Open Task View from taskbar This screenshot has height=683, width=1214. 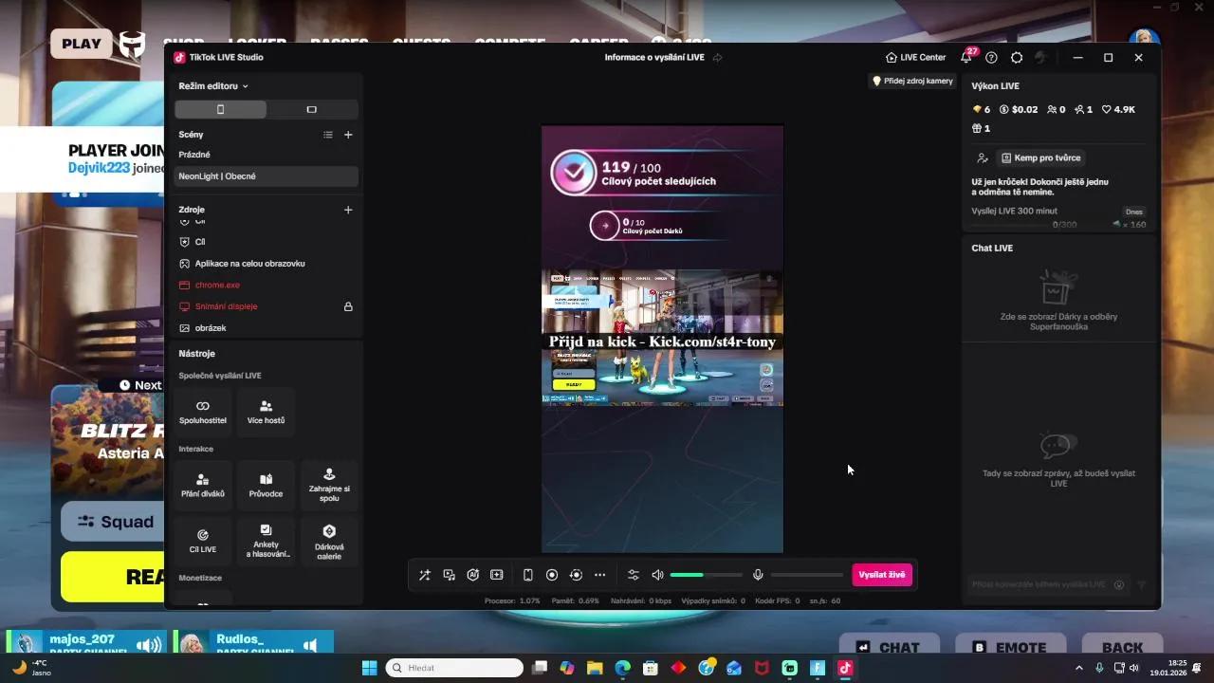click(x=540, y=668)
